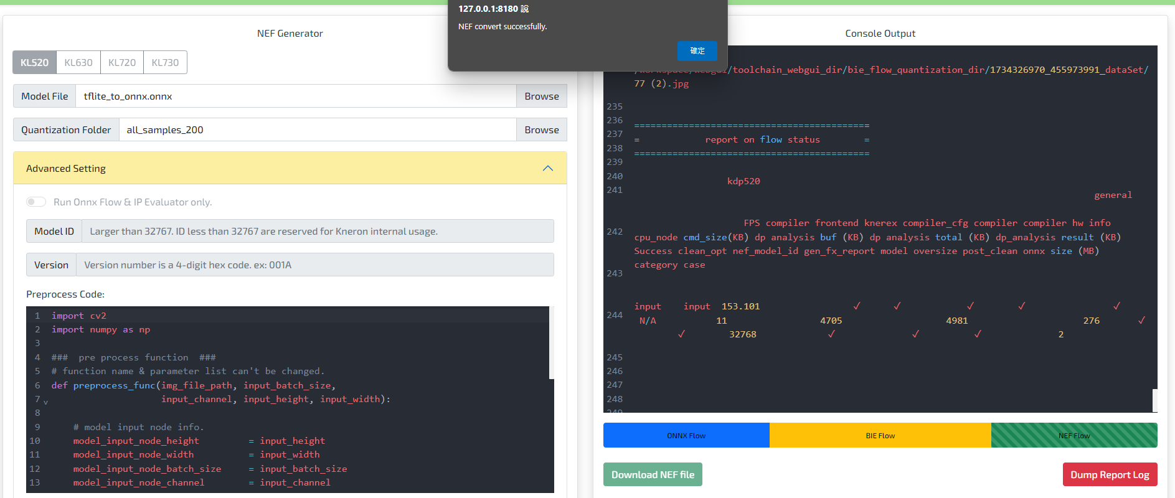Click the console output scrollbar
The width and height of the screenshot is (1175, 498).
click(1154, 400)
